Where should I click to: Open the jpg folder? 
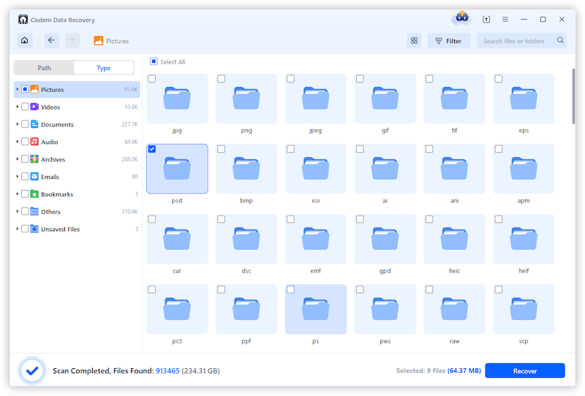177,99
